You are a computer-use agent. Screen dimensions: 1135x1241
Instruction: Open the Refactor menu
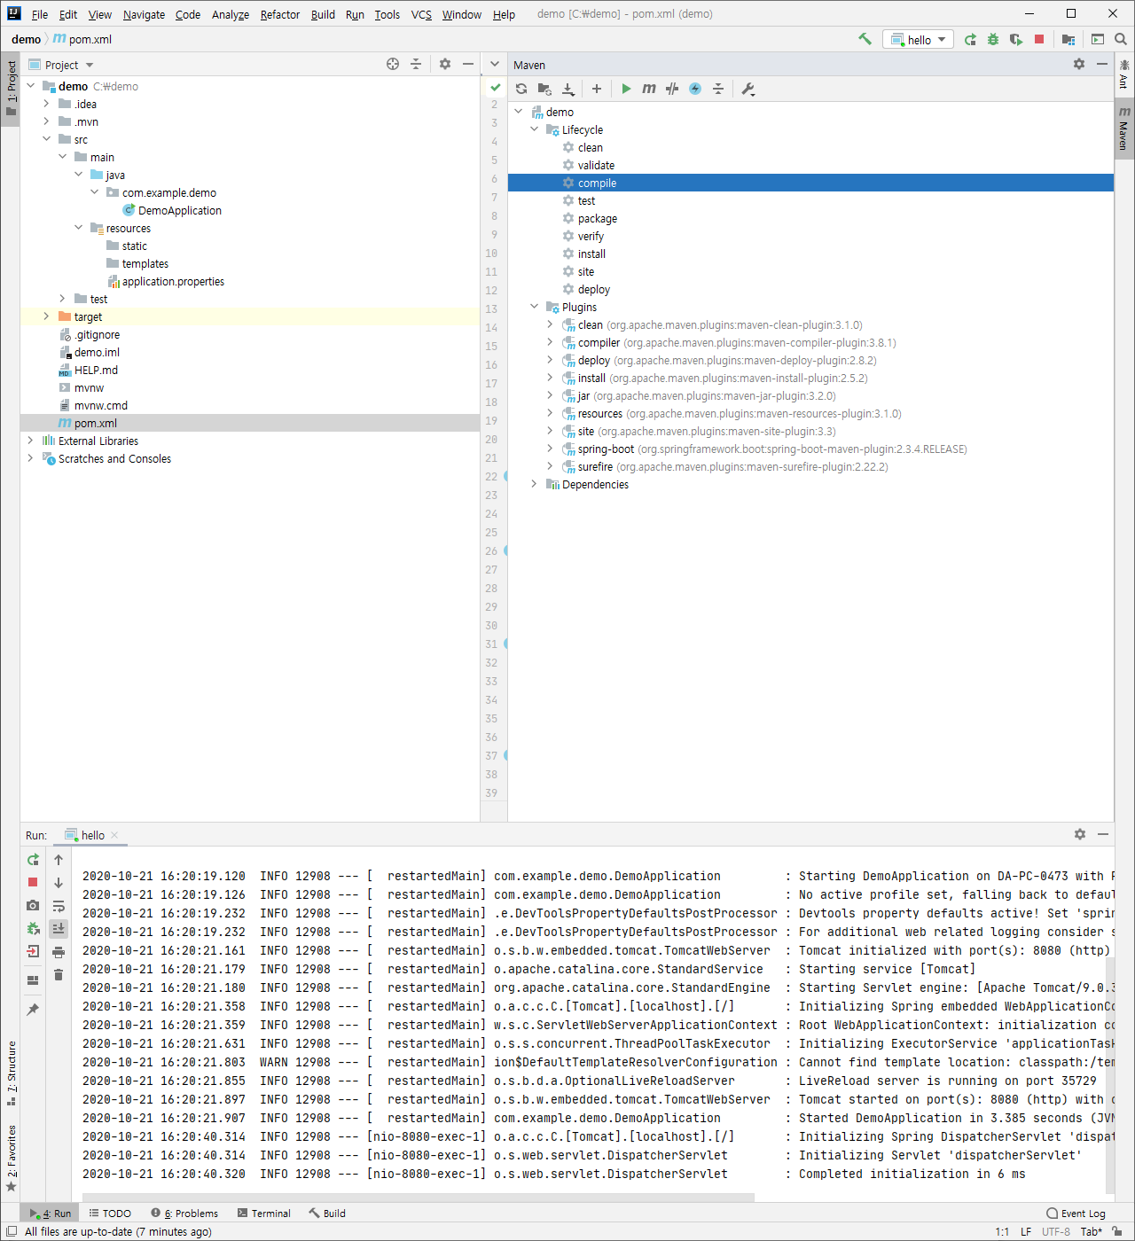280,14
